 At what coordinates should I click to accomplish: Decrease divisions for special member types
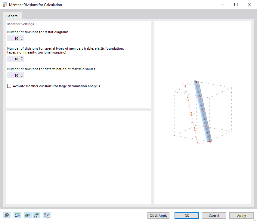click(x=22, y=60)
